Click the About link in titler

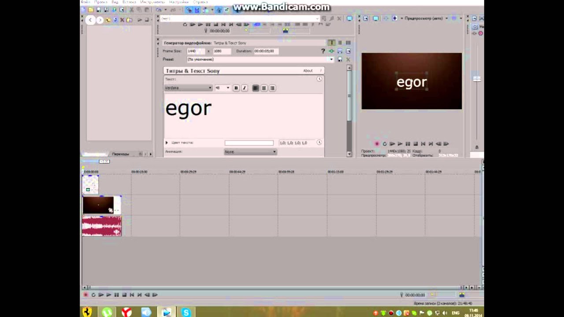point(308,70)
